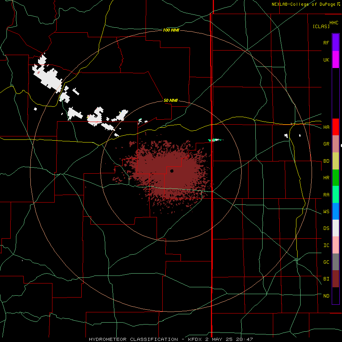Select the BD yellow legend swatch
The width and height of the screenshot is (342, 342).
click(336, 161)
